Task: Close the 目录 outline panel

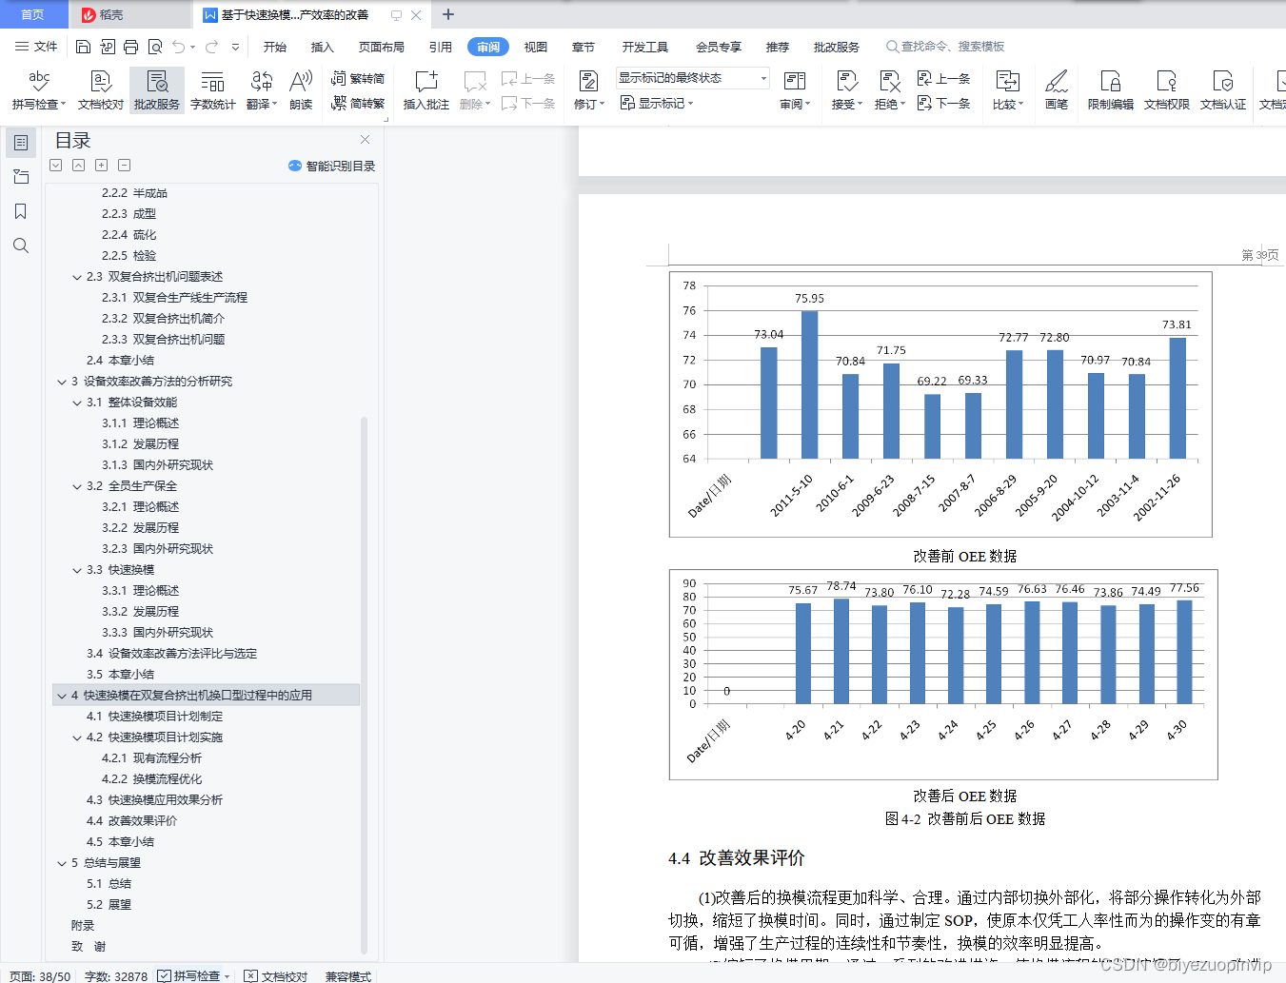Action: tap(365, 140)
